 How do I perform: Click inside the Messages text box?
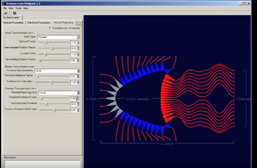42,164
